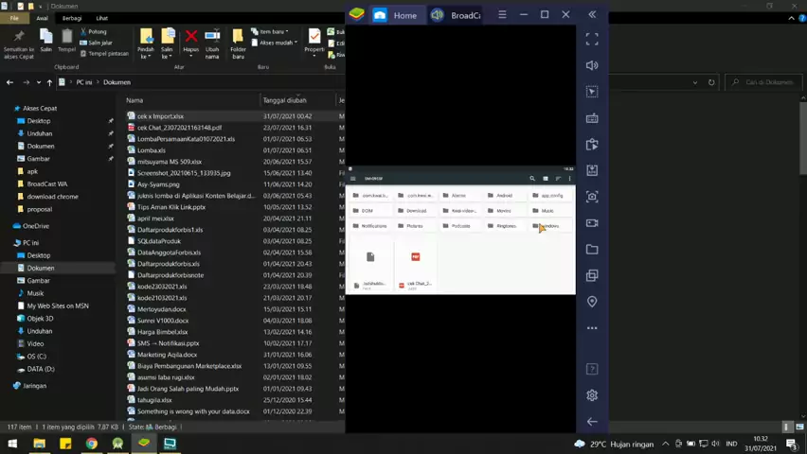Image resolution: width=807 pixels, height=454 pixels.
Task: Select the file Lomba.xls
Action: coord(152,150)
